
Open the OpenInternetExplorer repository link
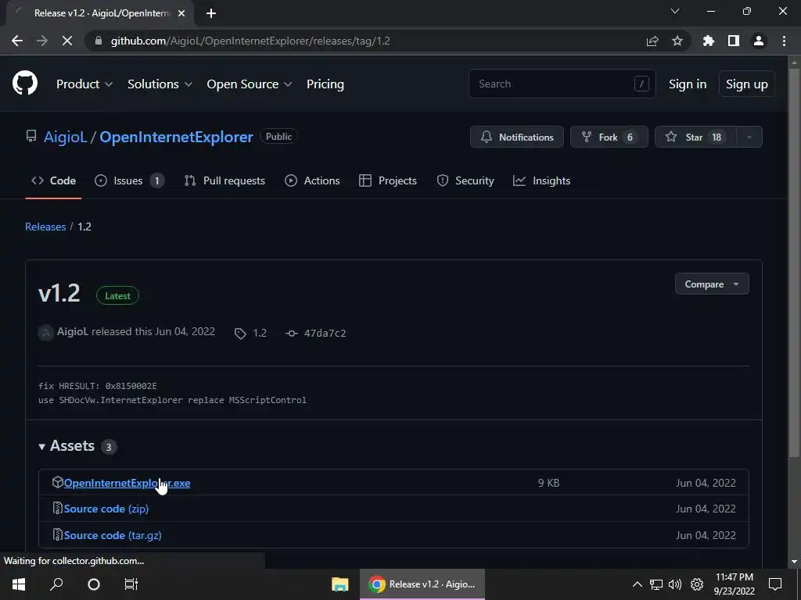pyautogui.click(x=176, y=137)
